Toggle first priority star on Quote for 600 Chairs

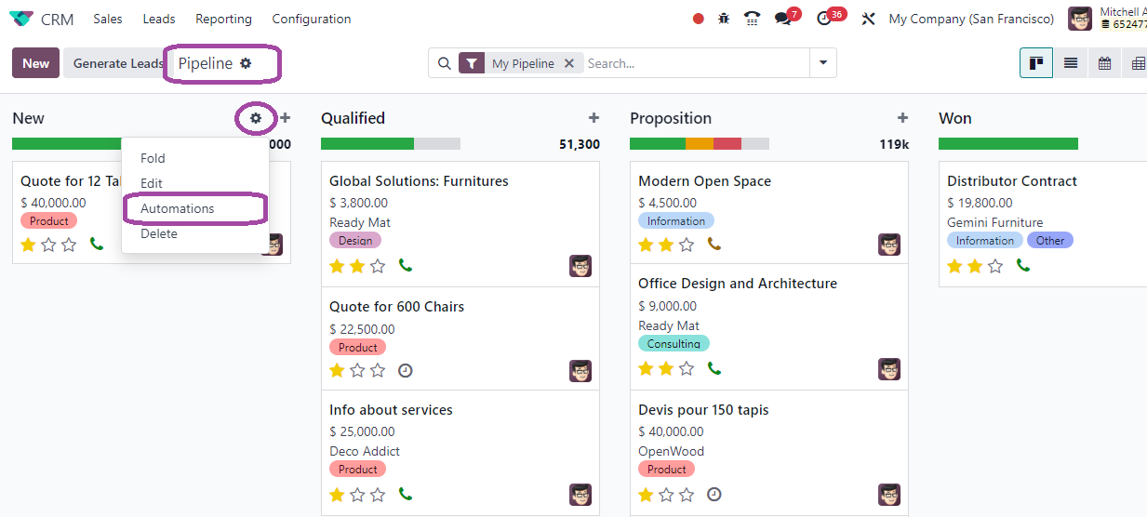(337, 370)
